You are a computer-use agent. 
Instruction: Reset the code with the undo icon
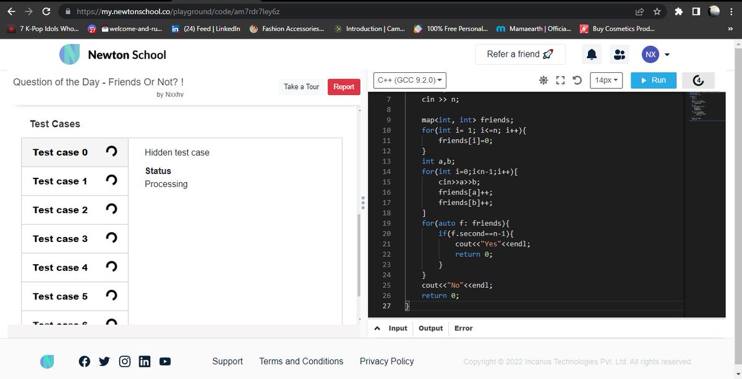pos(577,80)
